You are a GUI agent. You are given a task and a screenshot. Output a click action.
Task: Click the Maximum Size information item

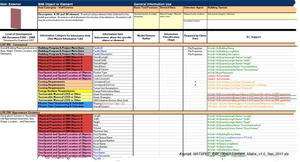point(100,131)
